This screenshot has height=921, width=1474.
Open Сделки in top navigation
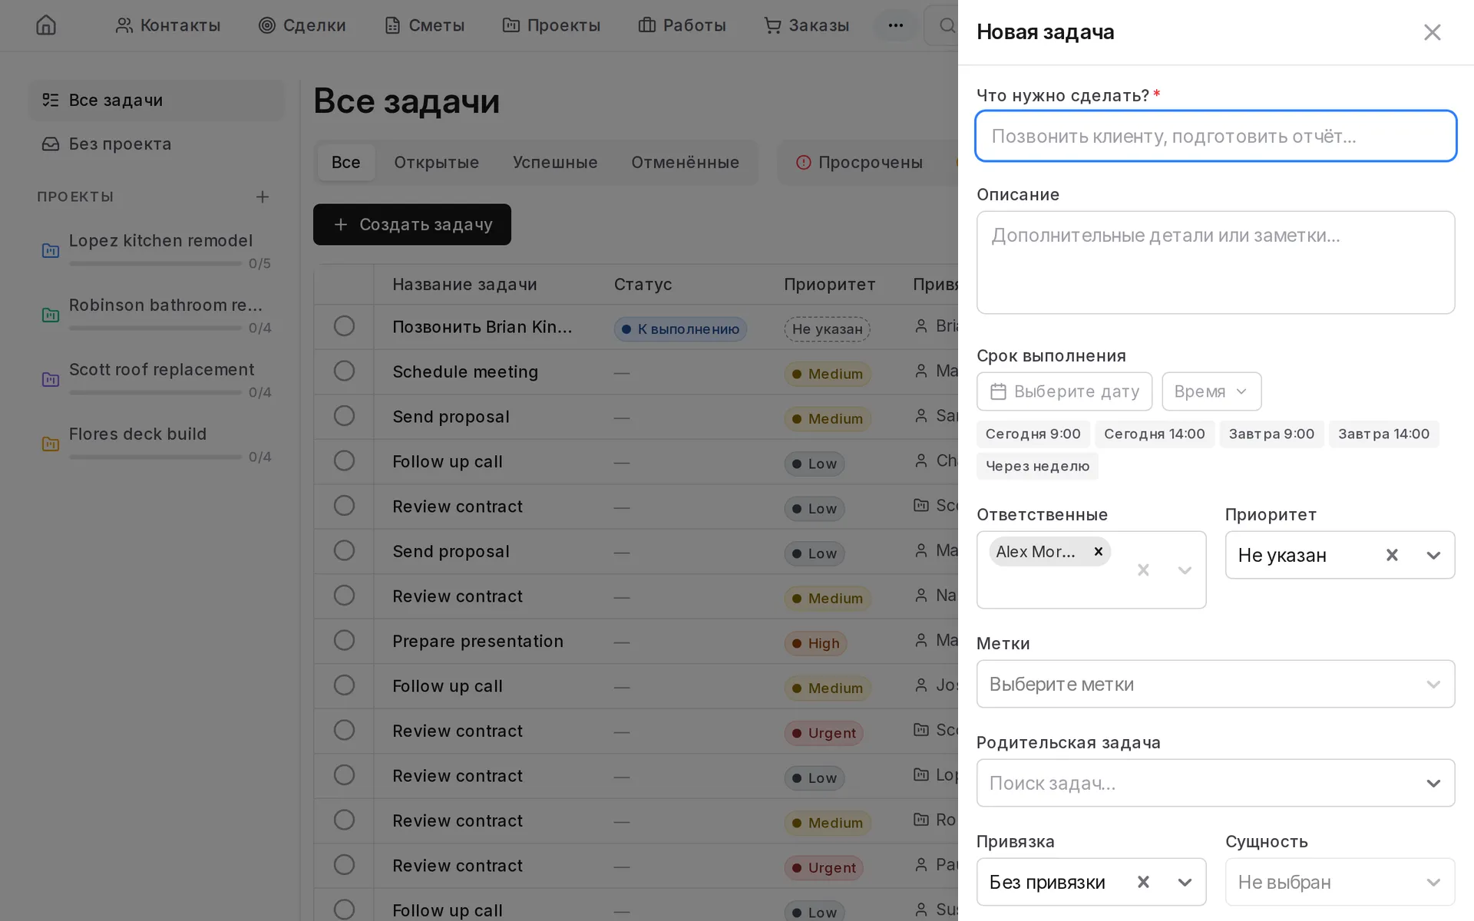pos(302,25)
